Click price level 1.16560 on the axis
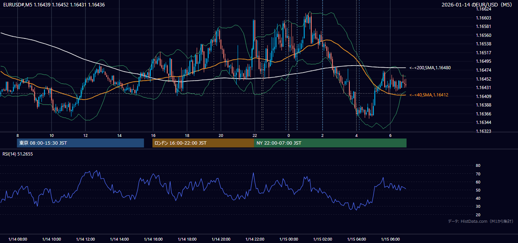The width and height of the screenshot is (518, 243). pyautogui.click(x=483, y=35)
